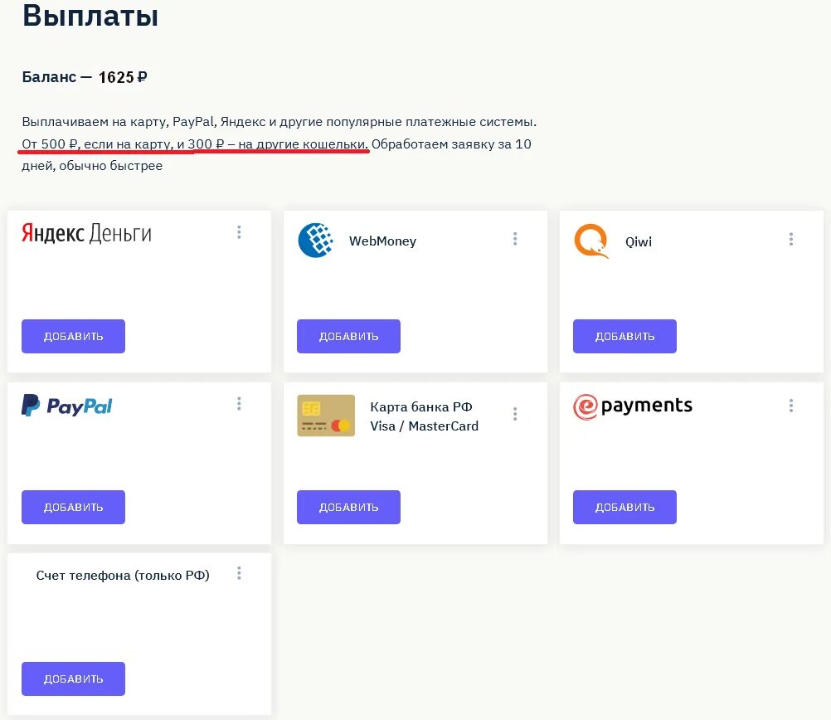Click the Qiwi label text
This screenshot has height=720, width=831.
point(639,241)
